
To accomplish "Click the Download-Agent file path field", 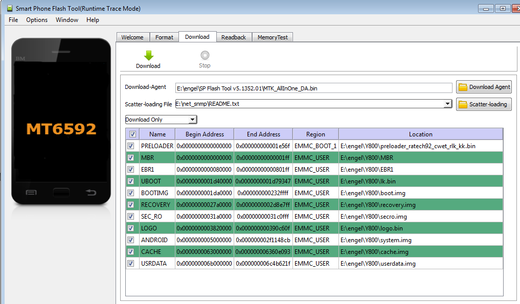I will [x=313, y=88].
